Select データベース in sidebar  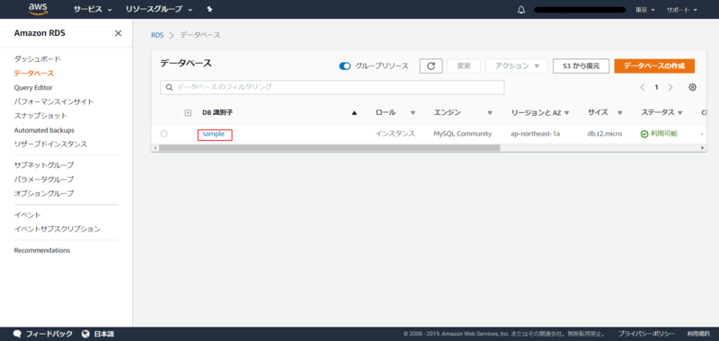[x=34, y=73]
